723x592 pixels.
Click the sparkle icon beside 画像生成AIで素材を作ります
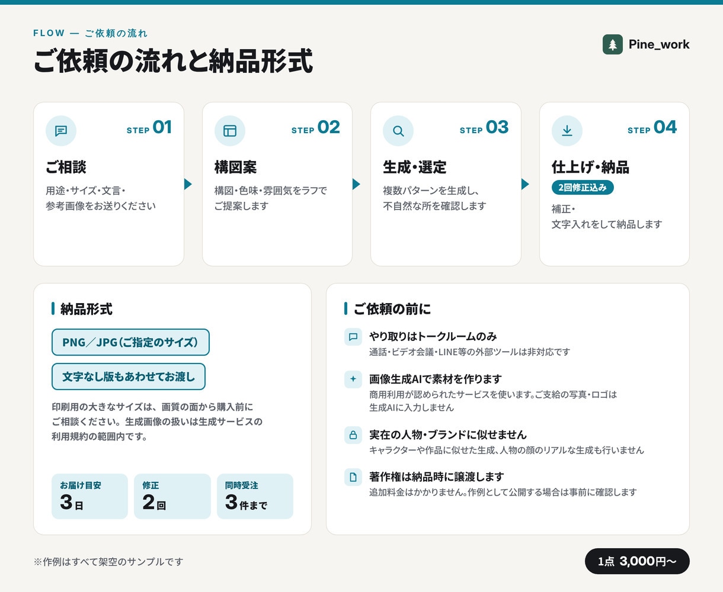[353, 379]
